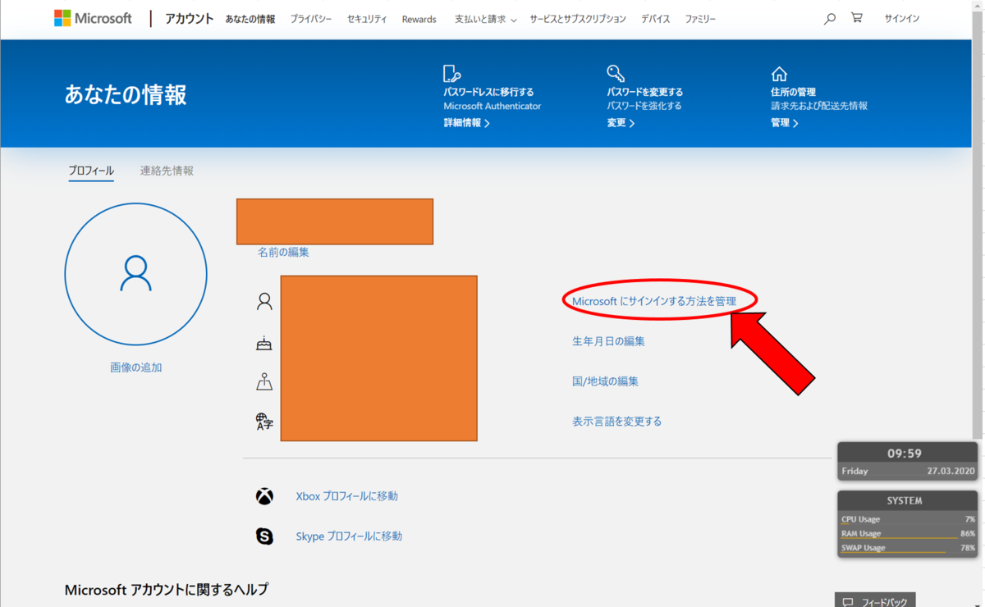Open Skype プロフィールに移動 link
Viewport: 985px width, 607px height.
[349, 536]
